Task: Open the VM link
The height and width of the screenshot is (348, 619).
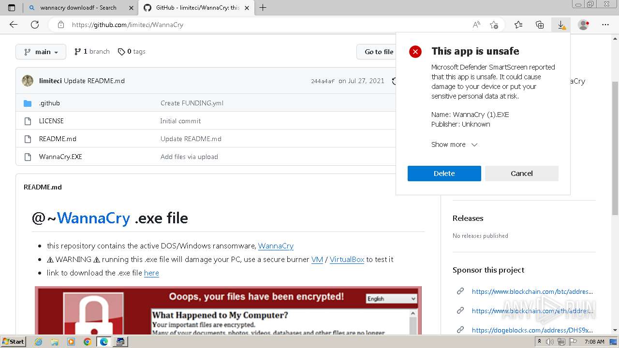Action: coord(317,260)
